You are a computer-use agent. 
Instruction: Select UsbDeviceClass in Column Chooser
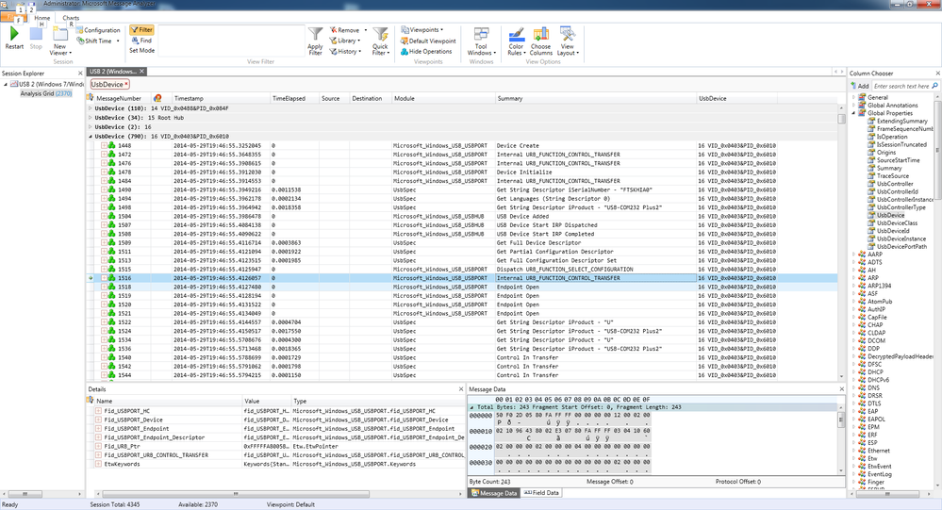tap(897, 222)
